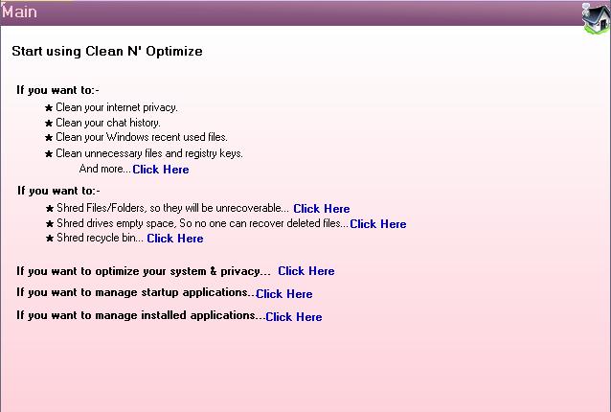The width and height of the screenshot is (611, 412).
Task: Click Here link for Shred drives empty space
Action: 378,224
